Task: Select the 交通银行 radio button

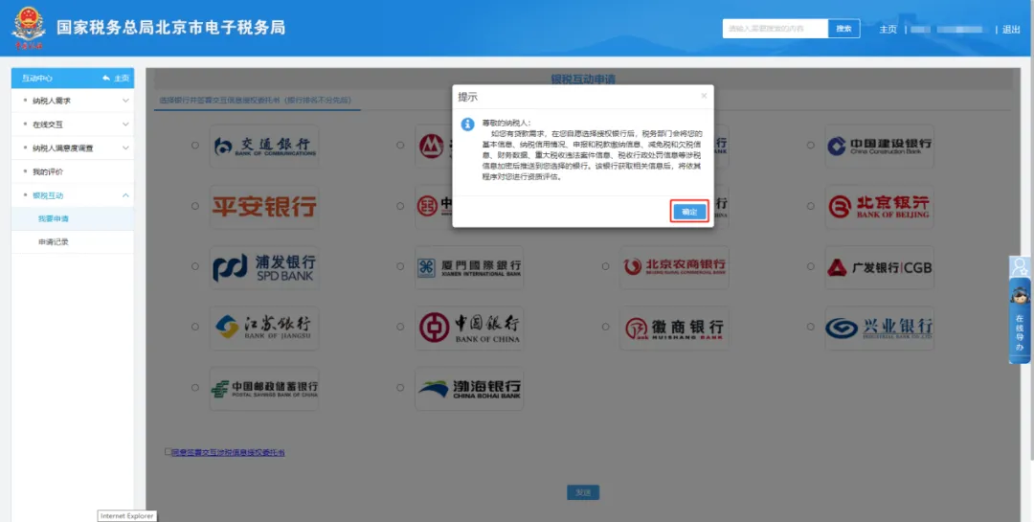Action: tap(195, 146)
